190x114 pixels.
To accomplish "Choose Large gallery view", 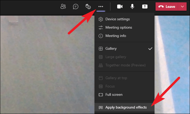I will [x=124, y=57].
